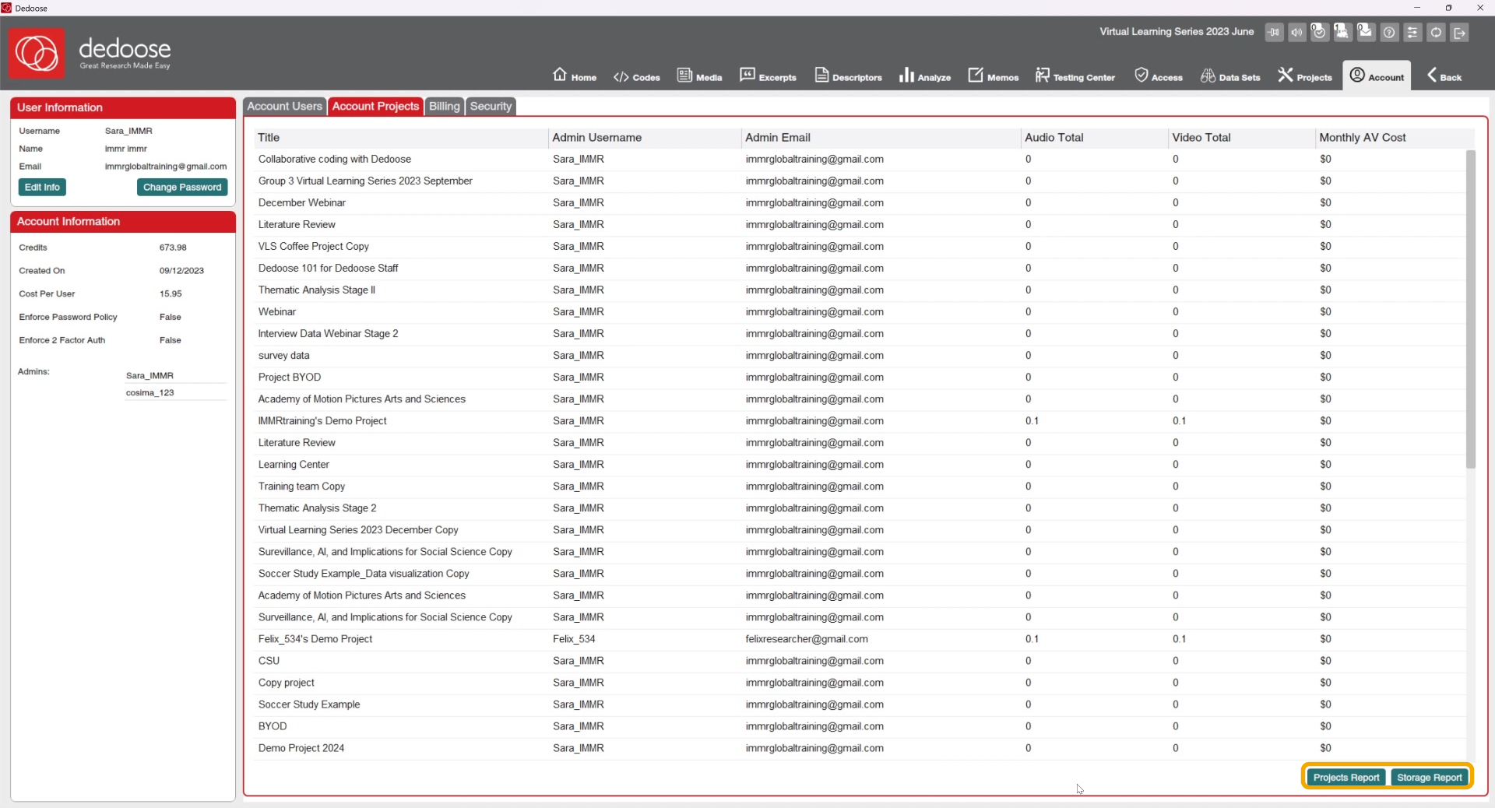The height and width of the screenshot is (808, 1495).
Task: Click the tasks checkmark clock icon
Action: 1319,31
